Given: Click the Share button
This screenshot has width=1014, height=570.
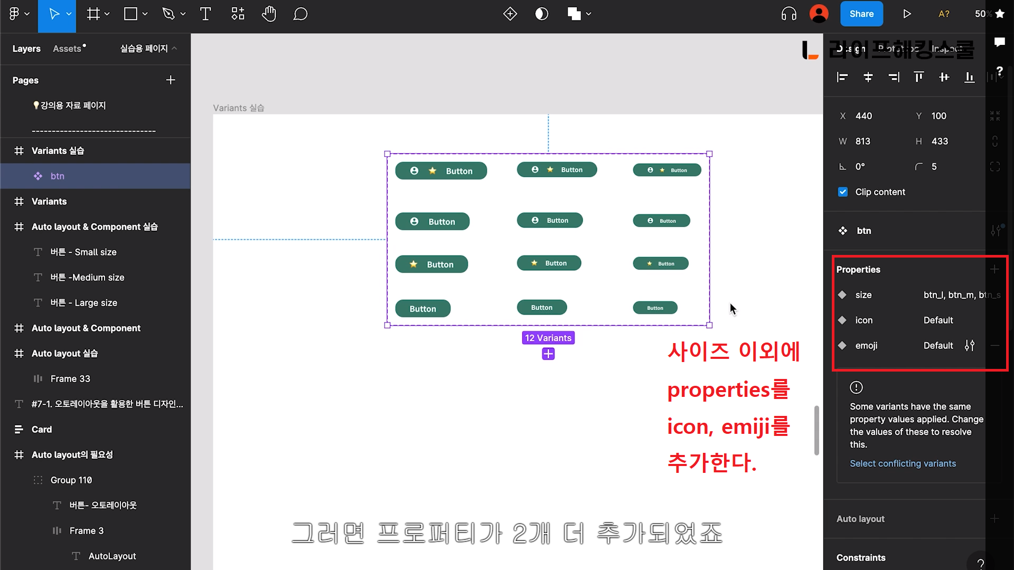Looking at the screenshot, I should (x=861, y=14).
